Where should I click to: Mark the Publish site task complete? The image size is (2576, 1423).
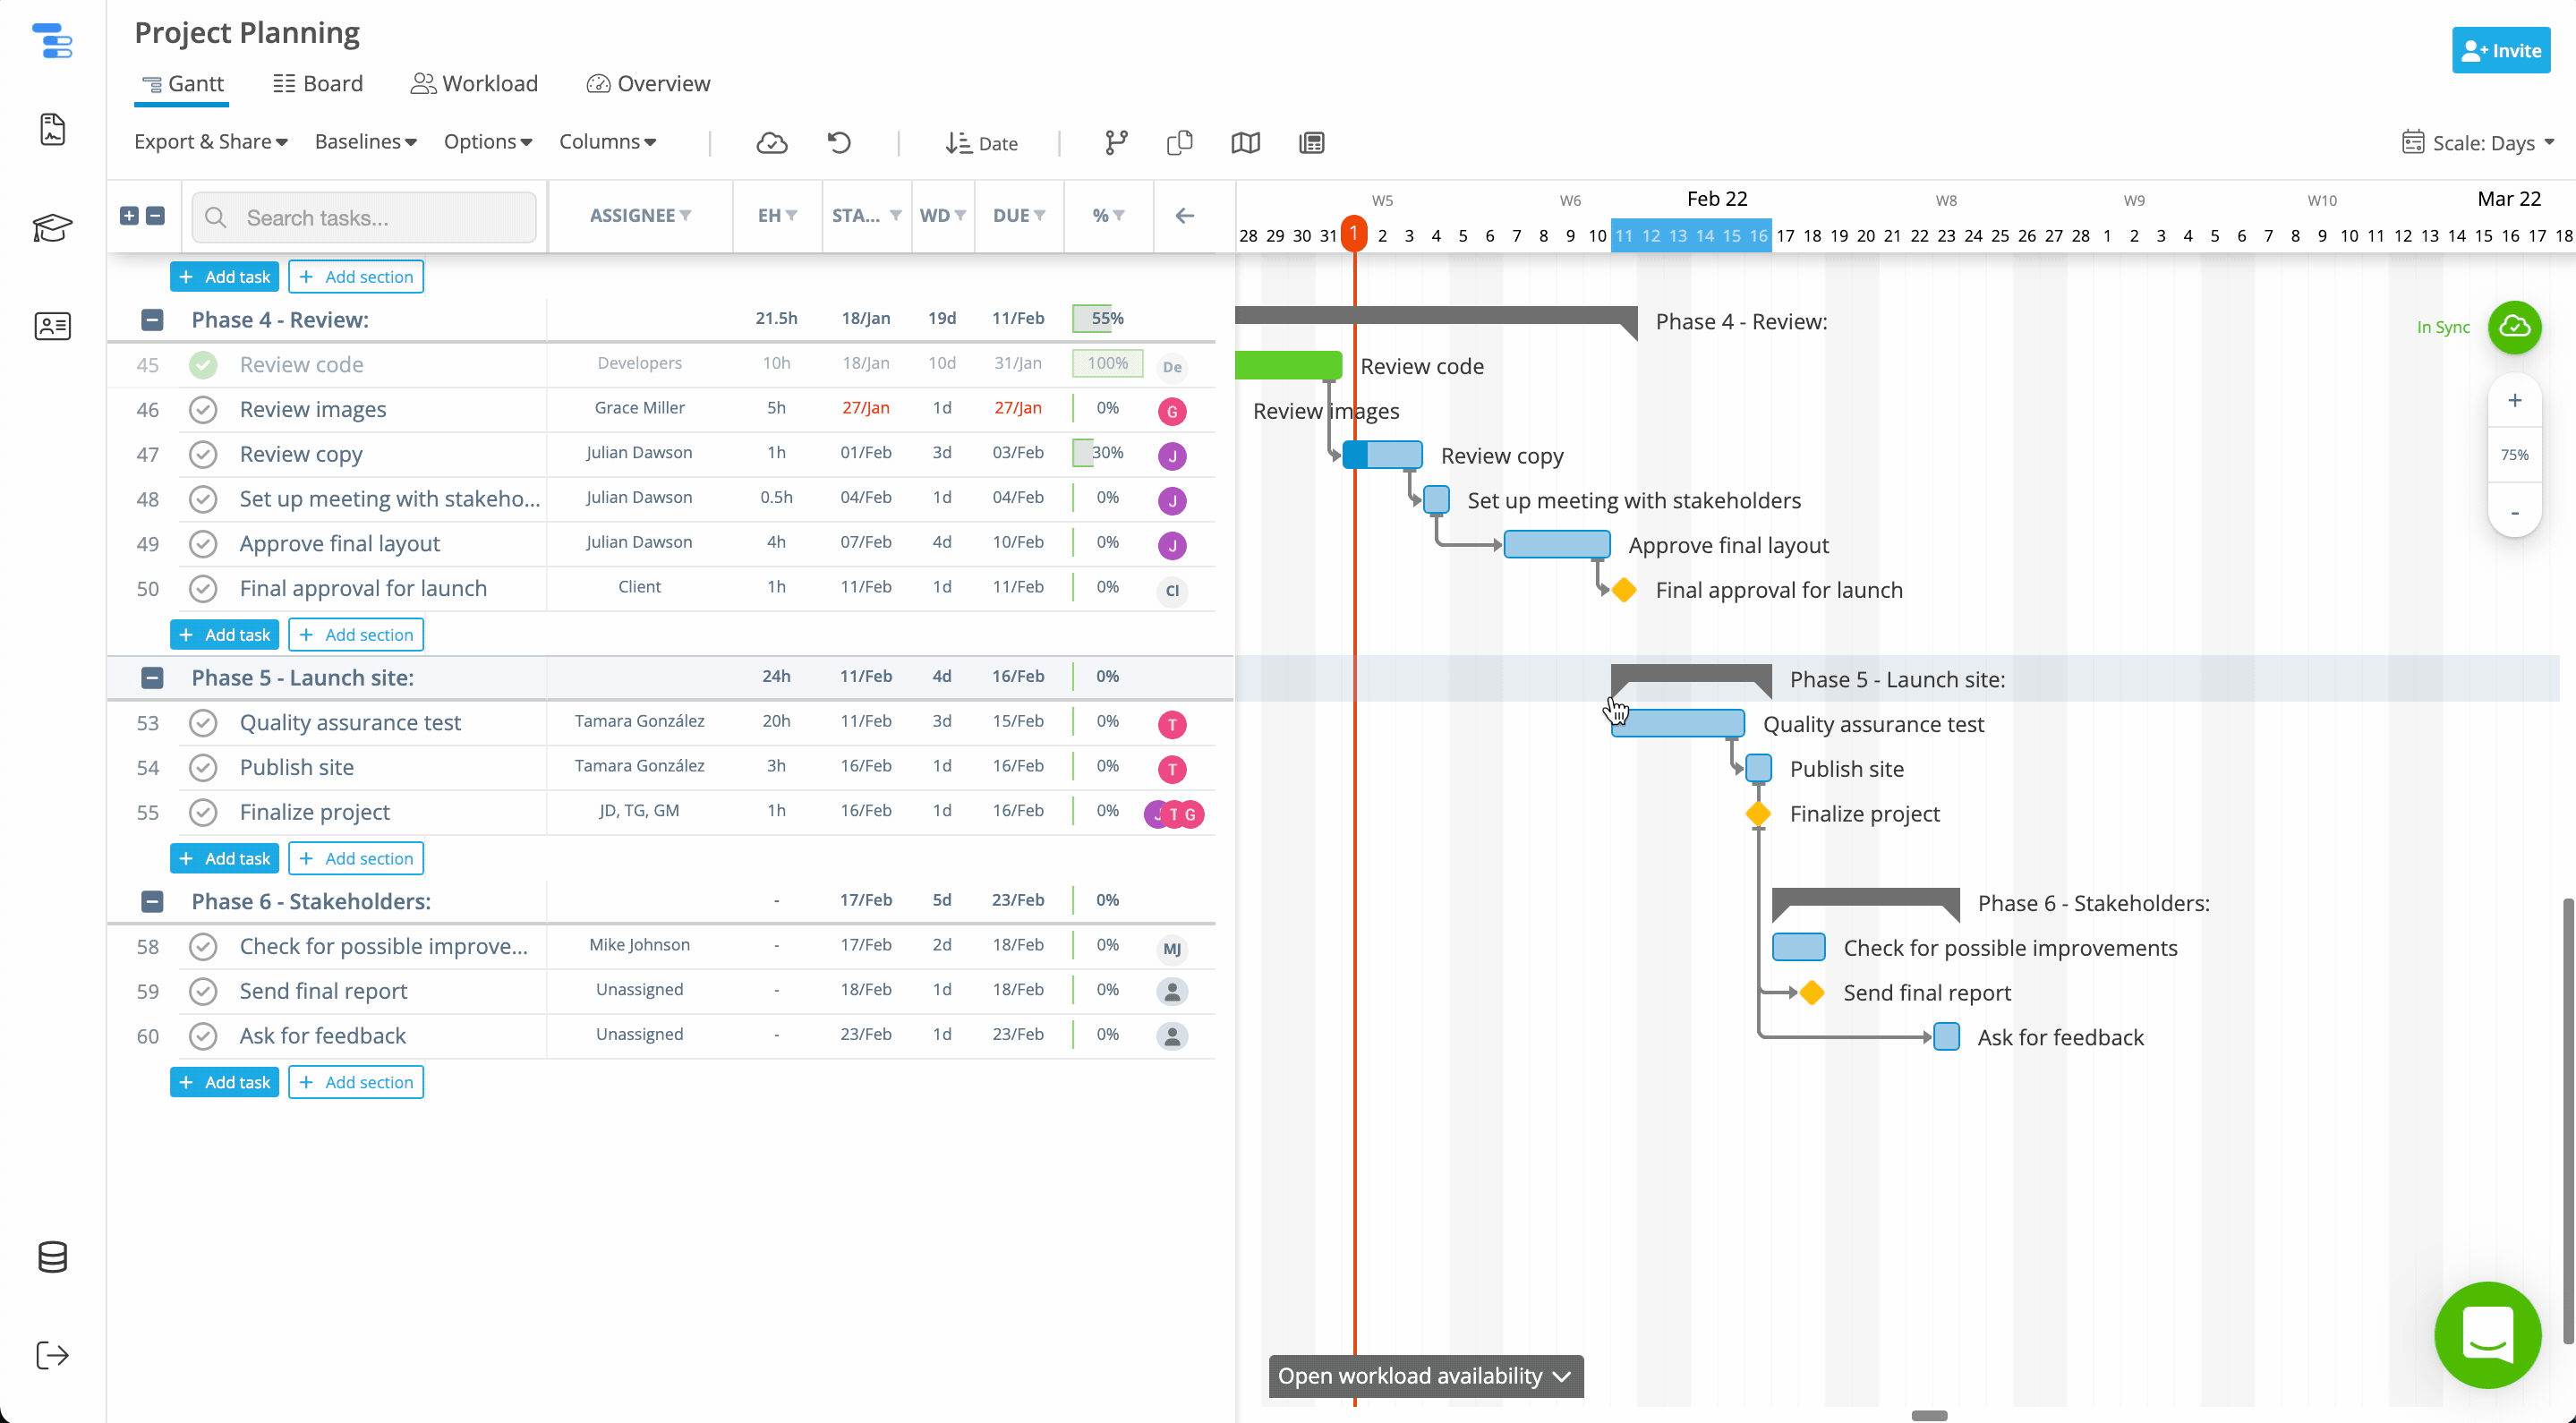coord(203,767)
